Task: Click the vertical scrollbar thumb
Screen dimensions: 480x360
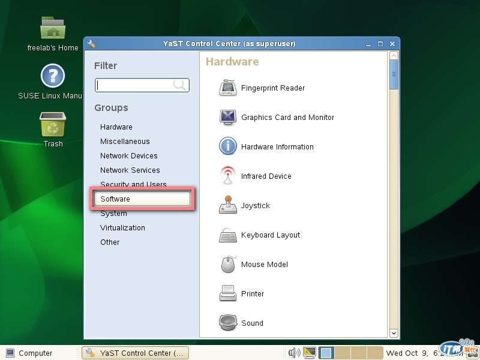Action: point(394,74)
